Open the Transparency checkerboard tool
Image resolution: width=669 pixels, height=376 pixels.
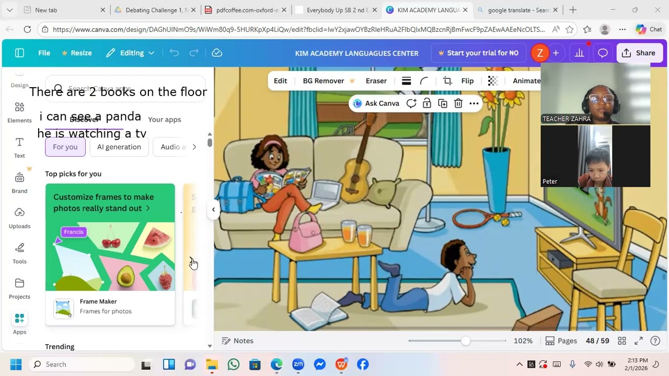(492, 81)
